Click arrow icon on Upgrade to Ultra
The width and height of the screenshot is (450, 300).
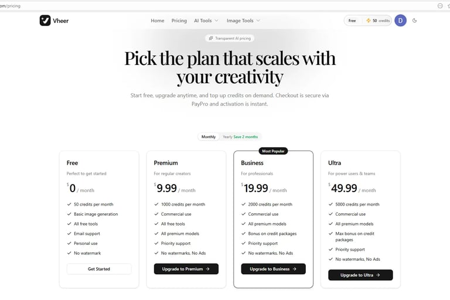[x=378, y=275]
